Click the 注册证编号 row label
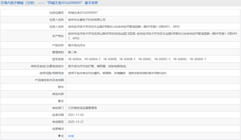Viewport: 241px width, 140px height. (x=56, y=13)
